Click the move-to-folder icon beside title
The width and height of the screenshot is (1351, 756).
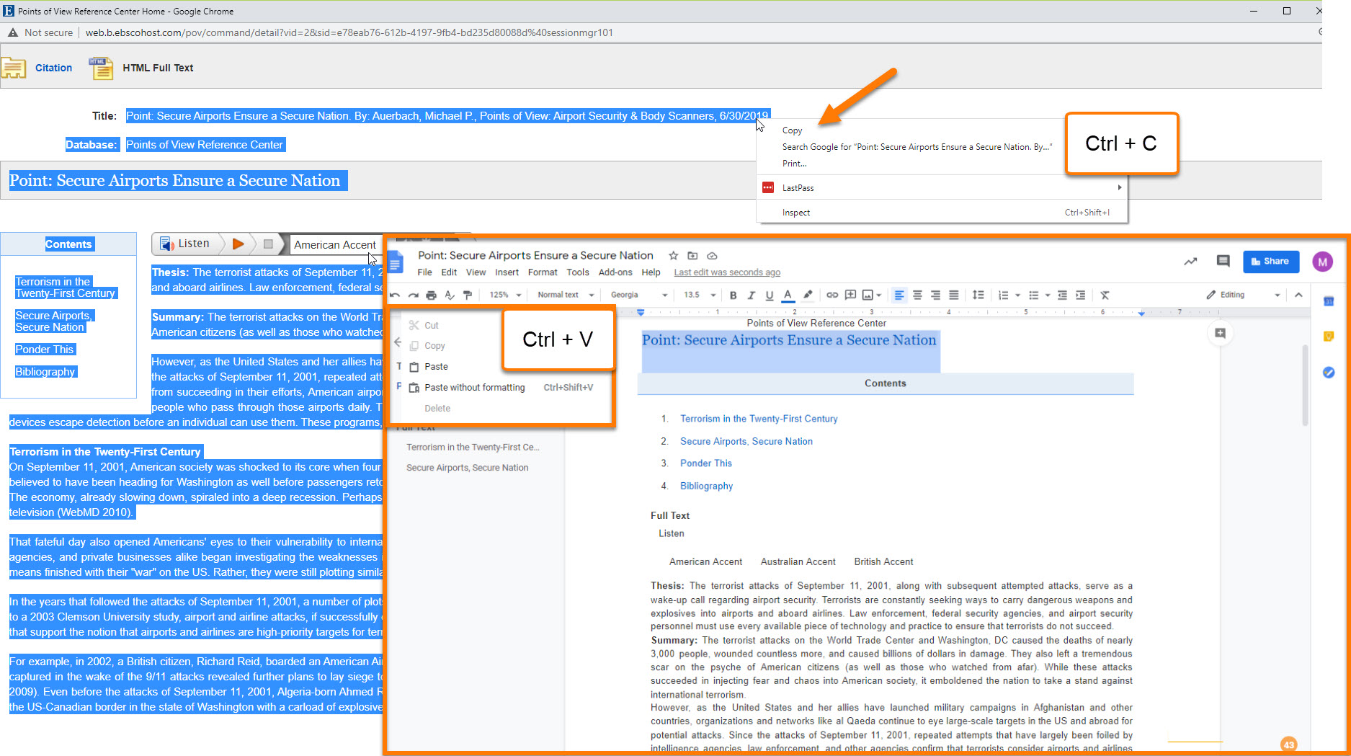pos(692,256)
